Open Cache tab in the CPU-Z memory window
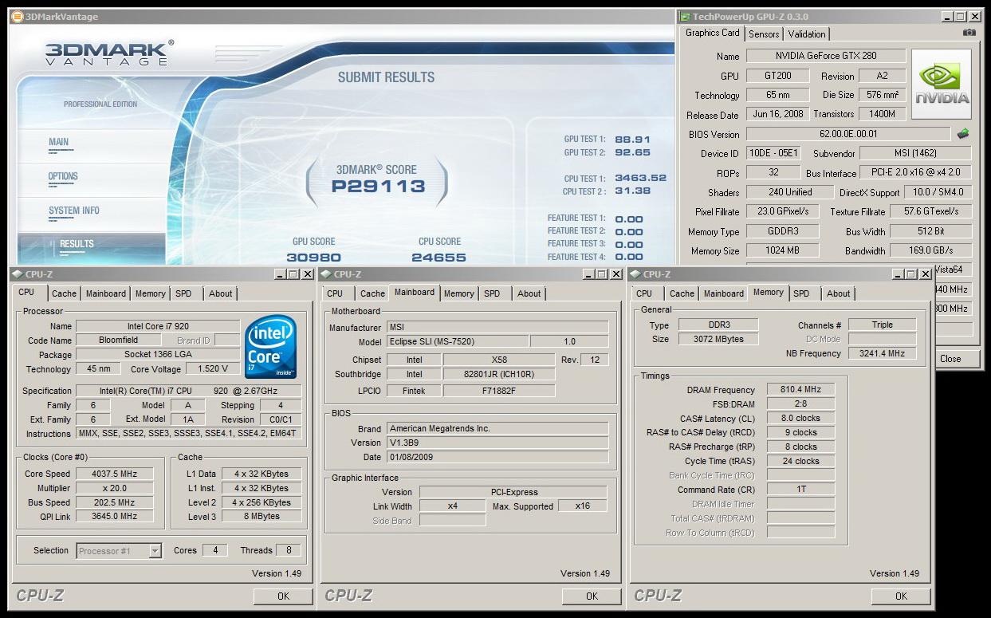Screen dimensions: 991x618 682,293
